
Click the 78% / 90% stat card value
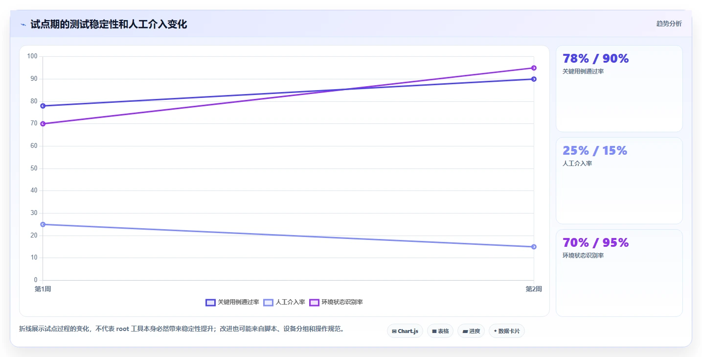[x=596, y=59]
